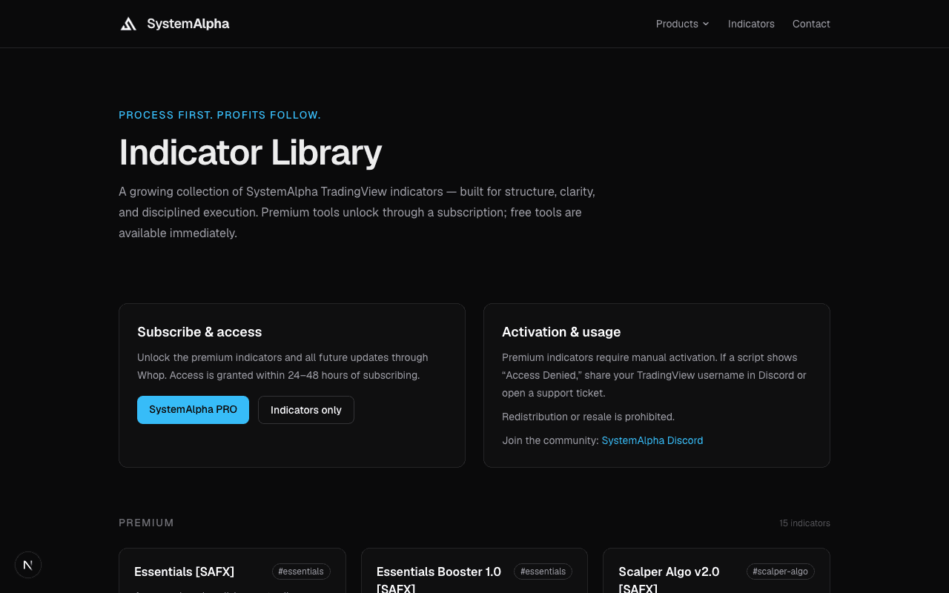The width and height of the screenshot is (949, 593).
Task: Select the #essentials tag on Essentials Booster 1.0
Action: (x=543, y=572)
